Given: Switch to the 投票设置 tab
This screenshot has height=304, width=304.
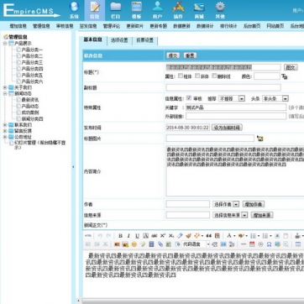Looking at the screenshot, I should click(144, 40).
